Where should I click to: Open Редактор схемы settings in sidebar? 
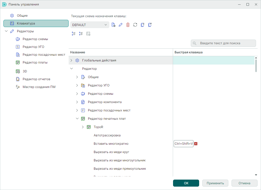pyautogui.click(x=35, y=39)
